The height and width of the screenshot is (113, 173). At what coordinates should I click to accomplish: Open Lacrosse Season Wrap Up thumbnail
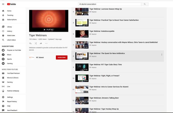tap(82, 12)
